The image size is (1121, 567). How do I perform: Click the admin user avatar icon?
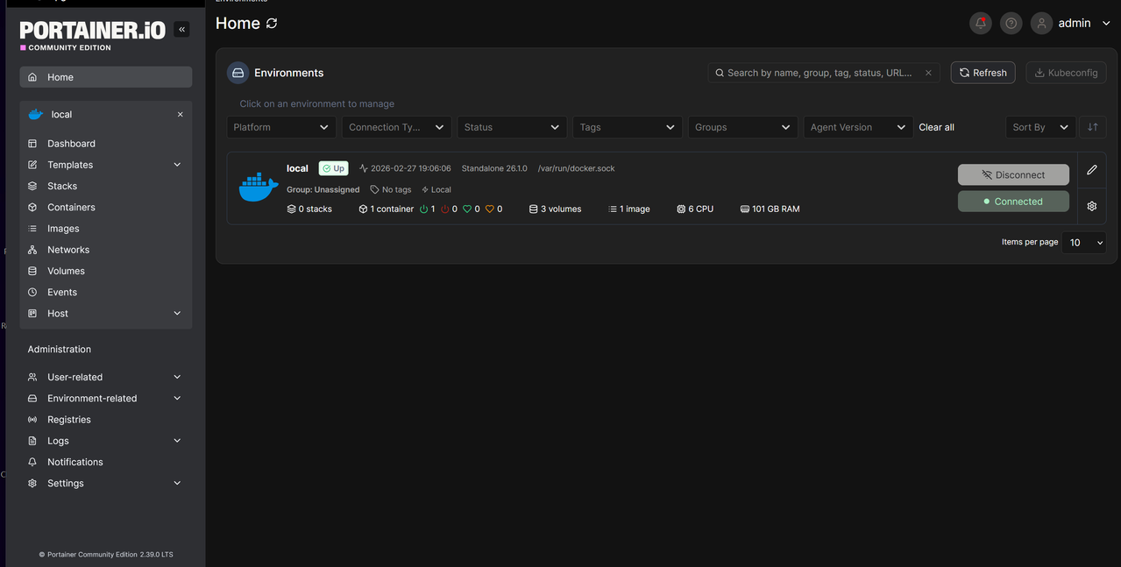point(1041,24)
